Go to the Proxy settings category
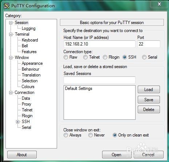Image resolution: width=169 pixels, height=162 pixels. [27, 104]
